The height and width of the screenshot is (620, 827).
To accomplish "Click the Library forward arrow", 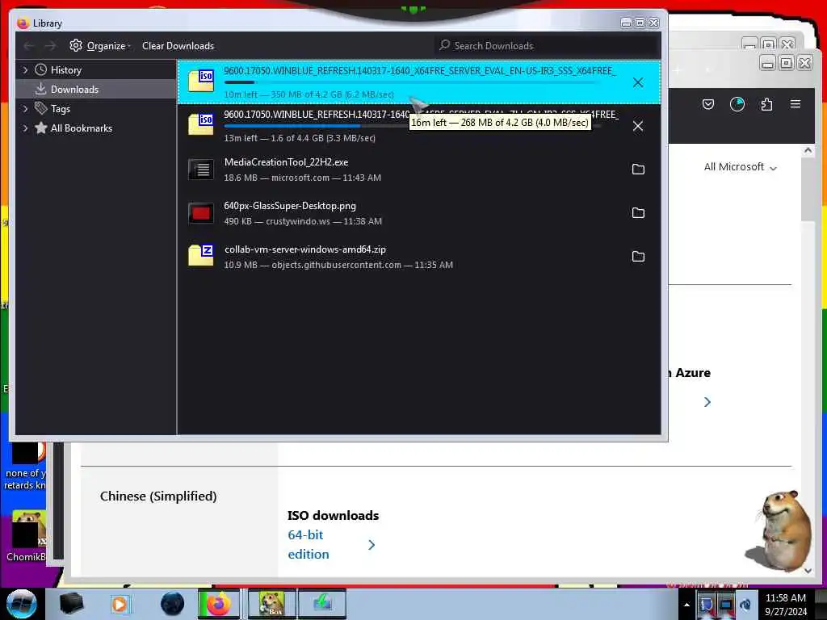I will [x=50, y=46].
